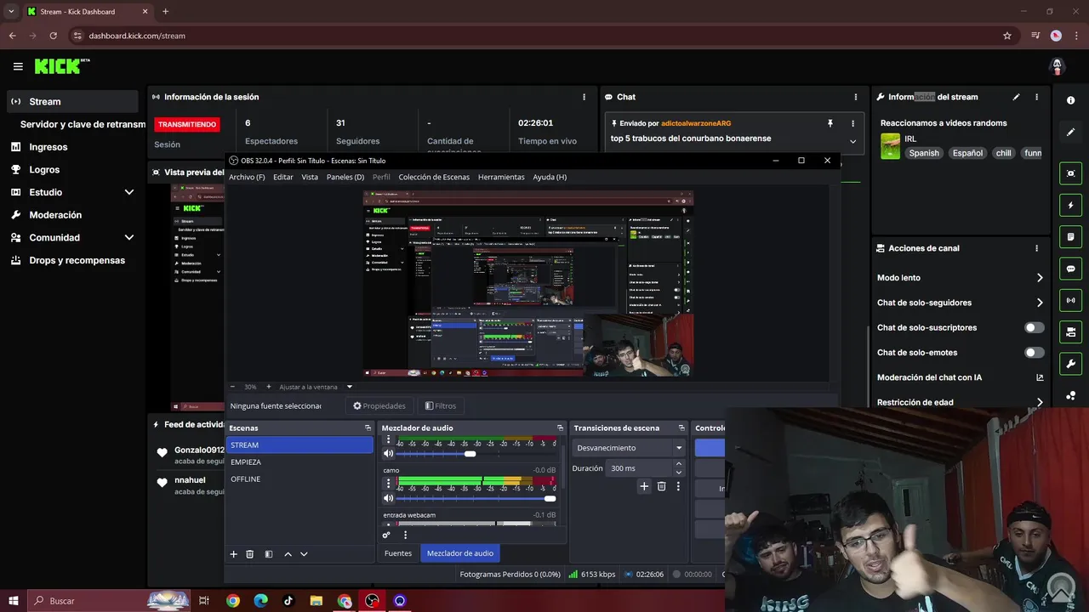The width and height of the screenshot is (1089, 612).
Task: Edit stream info with pencil icon
Action: click(1016, 97)
